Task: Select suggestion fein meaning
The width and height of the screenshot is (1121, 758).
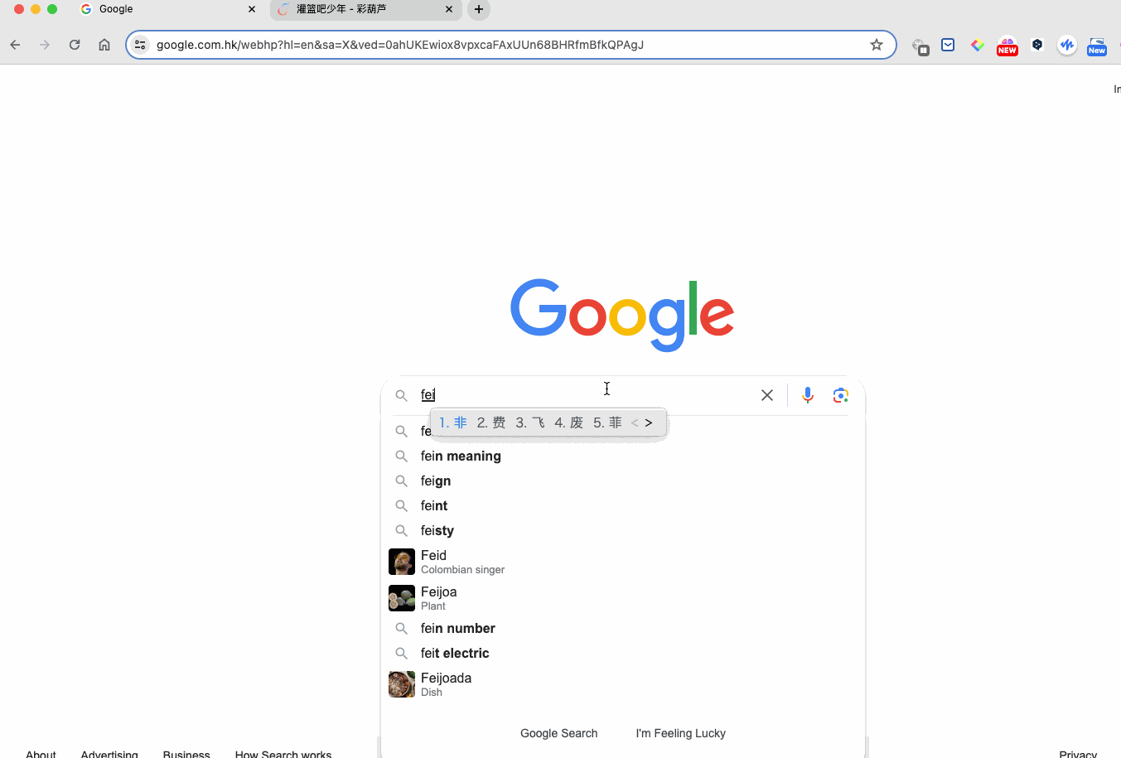Action: click(x=623, y=456)
